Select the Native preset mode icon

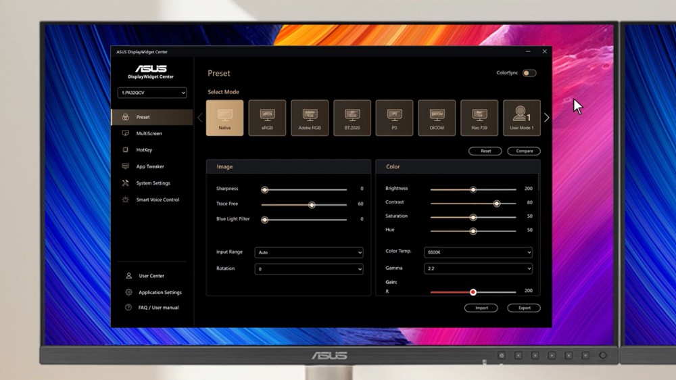(x=224, y=118)
